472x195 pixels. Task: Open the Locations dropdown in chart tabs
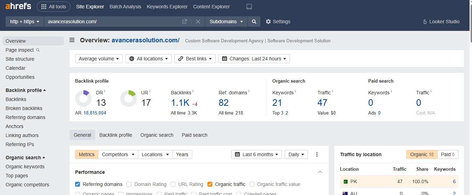[x=155, y=154]
